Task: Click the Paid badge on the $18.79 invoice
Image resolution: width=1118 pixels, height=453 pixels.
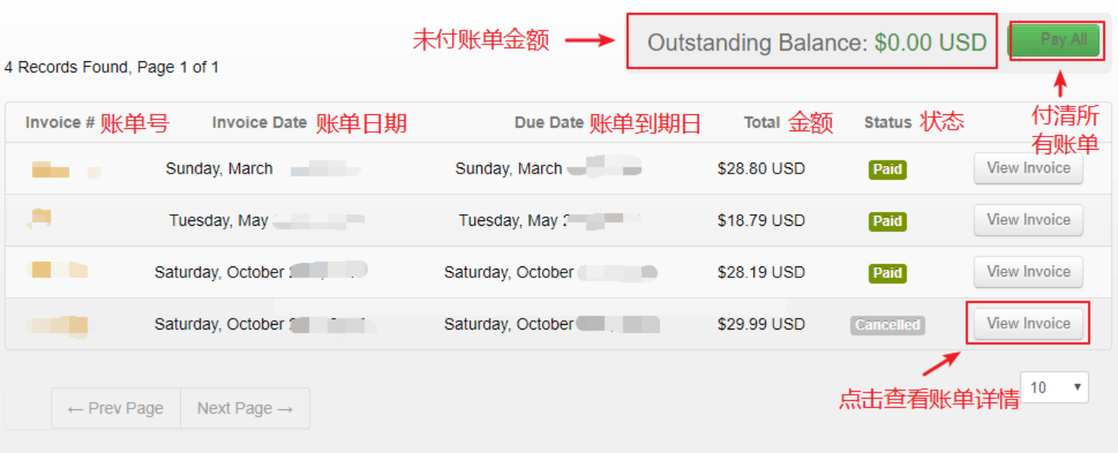Action: pos(887,221)
